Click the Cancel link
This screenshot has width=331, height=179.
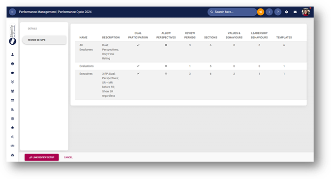[68, 157]
